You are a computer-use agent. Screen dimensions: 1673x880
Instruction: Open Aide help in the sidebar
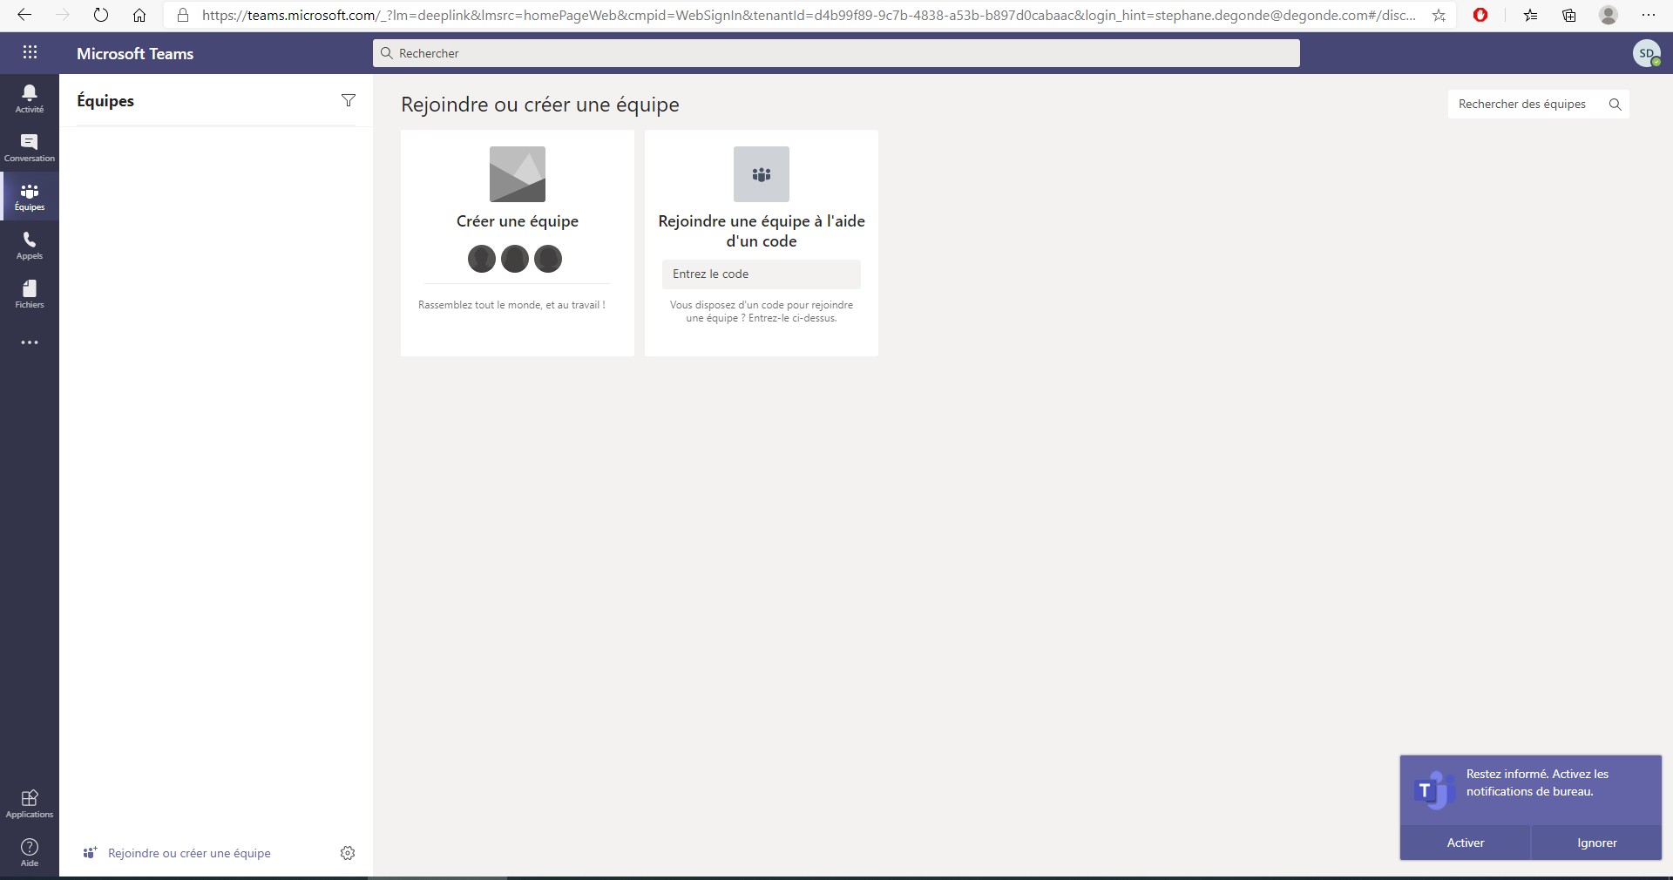(30, 852)
